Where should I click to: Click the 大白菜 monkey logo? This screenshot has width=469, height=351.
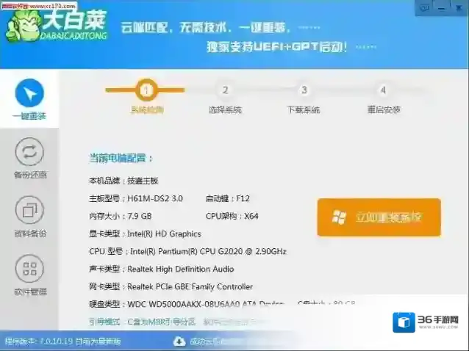point(24,26)
